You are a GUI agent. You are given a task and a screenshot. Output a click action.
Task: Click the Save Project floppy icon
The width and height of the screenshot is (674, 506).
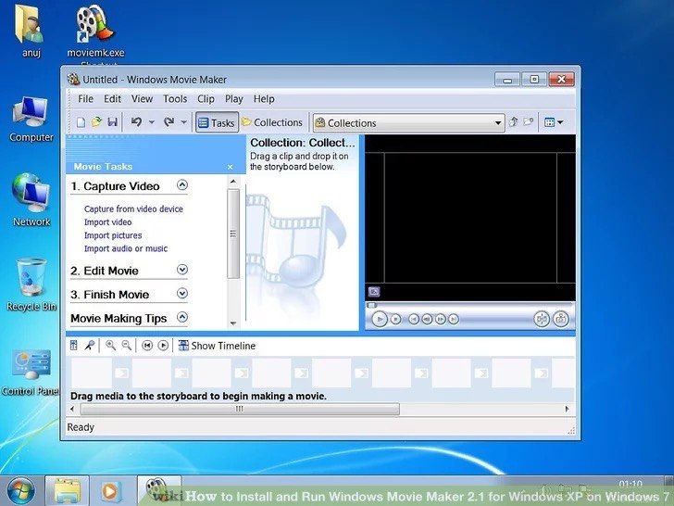click(x=112, y=122)
